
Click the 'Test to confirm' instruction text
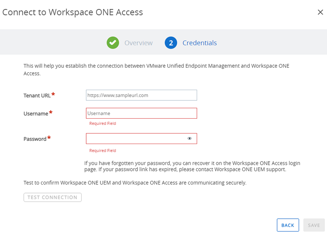click(135, 183)
